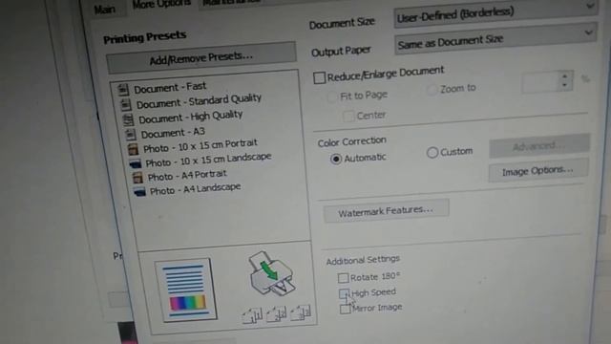Viewport: 611px width, 344px height.
Task: Select 'Photo - A4 Landscape' preset text
Action: click(195, 189)
